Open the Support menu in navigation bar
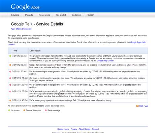The height and width of the screenshot is (133, 155). [91, 15]
